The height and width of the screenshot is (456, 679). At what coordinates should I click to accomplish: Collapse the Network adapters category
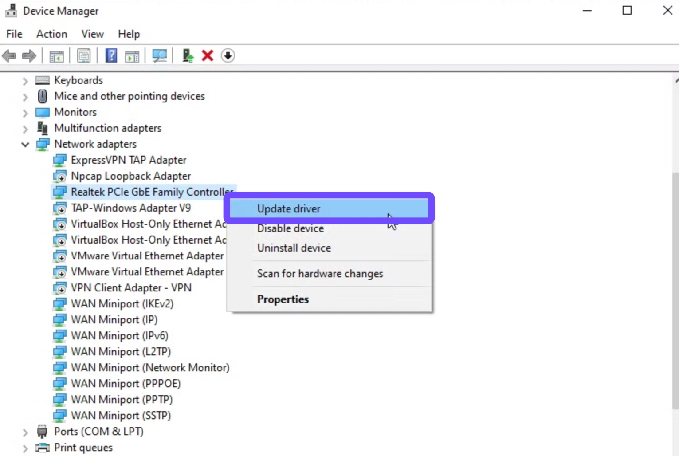[x=25, y=145]
